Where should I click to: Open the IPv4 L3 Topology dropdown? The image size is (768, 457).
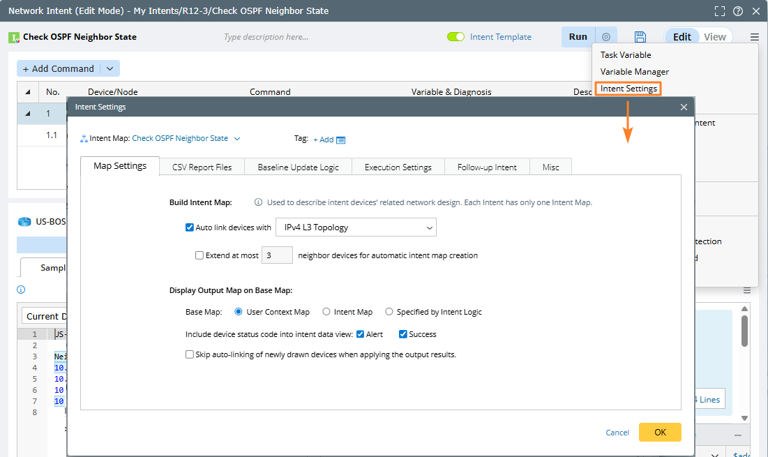click(356, 227)
